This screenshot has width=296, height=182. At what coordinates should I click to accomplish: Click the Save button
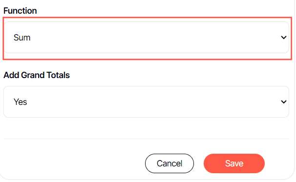click(x=234, y=163)
